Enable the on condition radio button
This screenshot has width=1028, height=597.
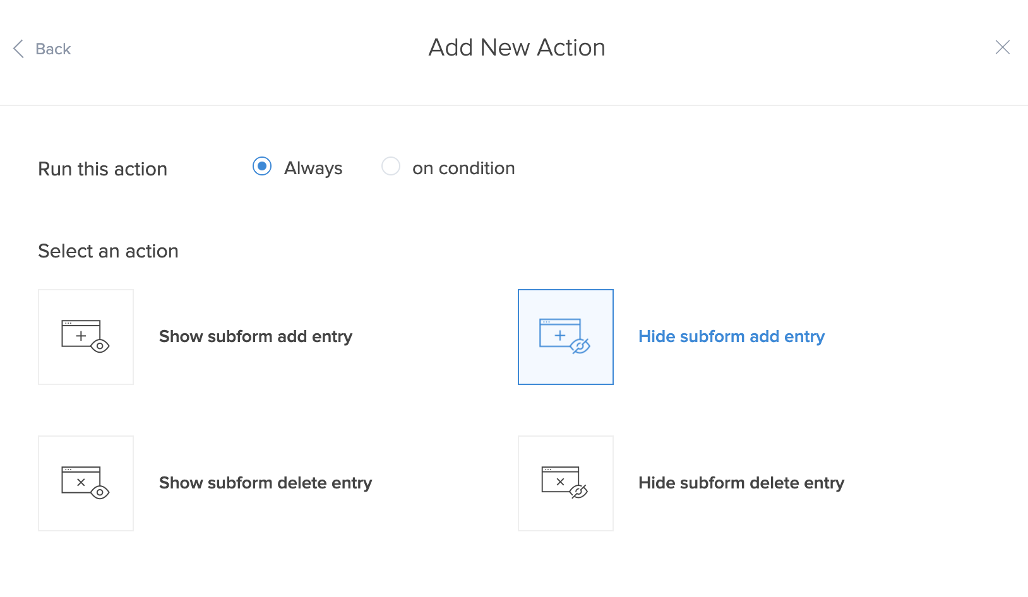pyautogui.click(x=391, y=167)
